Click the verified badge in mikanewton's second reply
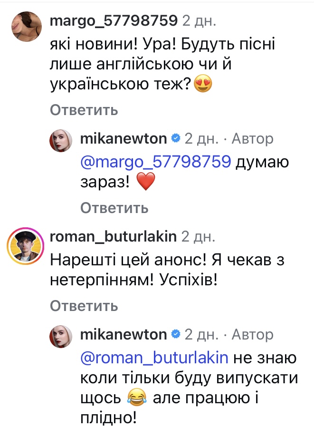Viewport: 314px width, 437px height. point(175,335)
